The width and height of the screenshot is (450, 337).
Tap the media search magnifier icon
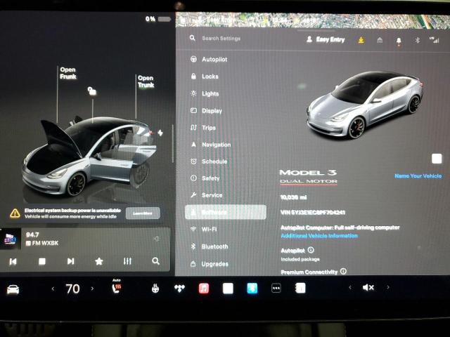[155, 261]
